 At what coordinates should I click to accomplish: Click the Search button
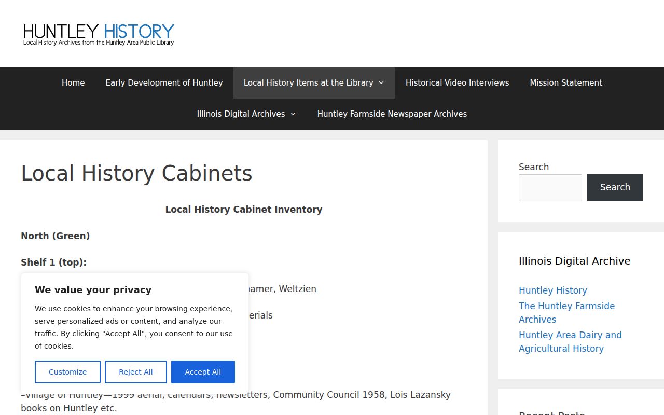click(615, 188)
